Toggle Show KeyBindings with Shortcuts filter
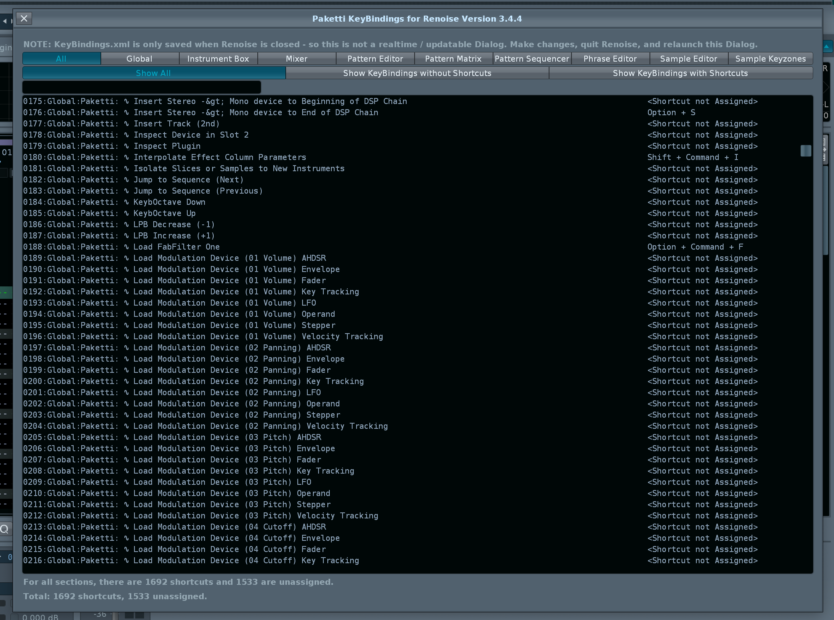This screenshot has width=834, height=620. click(680, 73)
